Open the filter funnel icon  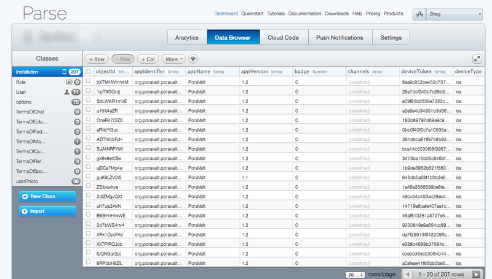point(193,59)
